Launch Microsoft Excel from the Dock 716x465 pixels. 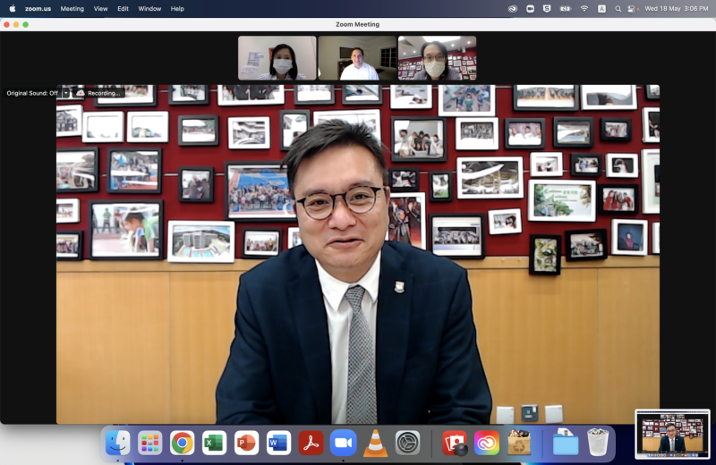214,443
